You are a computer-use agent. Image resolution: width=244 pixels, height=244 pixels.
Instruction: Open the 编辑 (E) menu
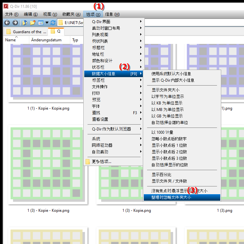coord(31,14)
